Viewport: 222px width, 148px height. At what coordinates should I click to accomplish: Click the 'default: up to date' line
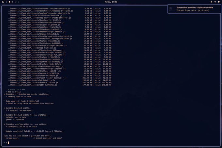tap(16, 117)
